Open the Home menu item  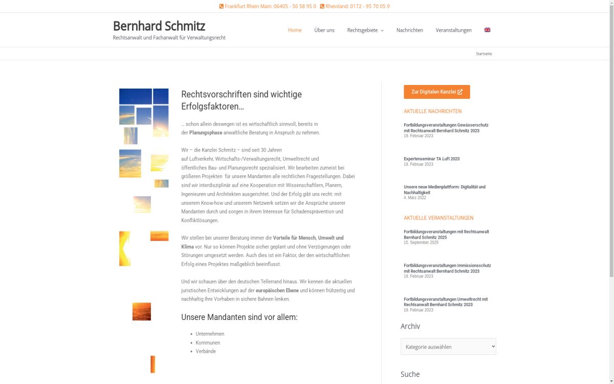click(295, 30)
